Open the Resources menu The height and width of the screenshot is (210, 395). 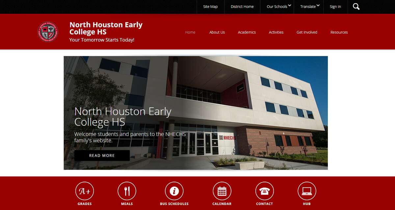tap(339, 32)
